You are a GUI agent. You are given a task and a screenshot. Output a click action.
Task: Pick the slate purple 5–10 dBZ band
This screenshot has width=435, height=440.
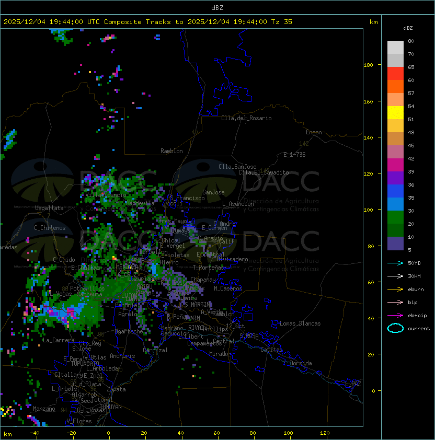(x=395, y=244)
